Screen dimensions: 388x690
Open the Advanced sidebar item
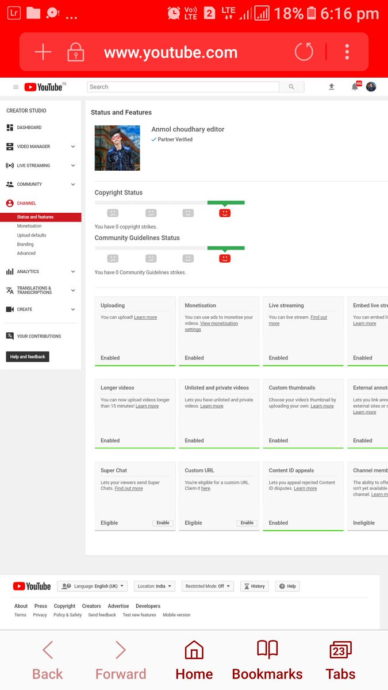point(26,253)
